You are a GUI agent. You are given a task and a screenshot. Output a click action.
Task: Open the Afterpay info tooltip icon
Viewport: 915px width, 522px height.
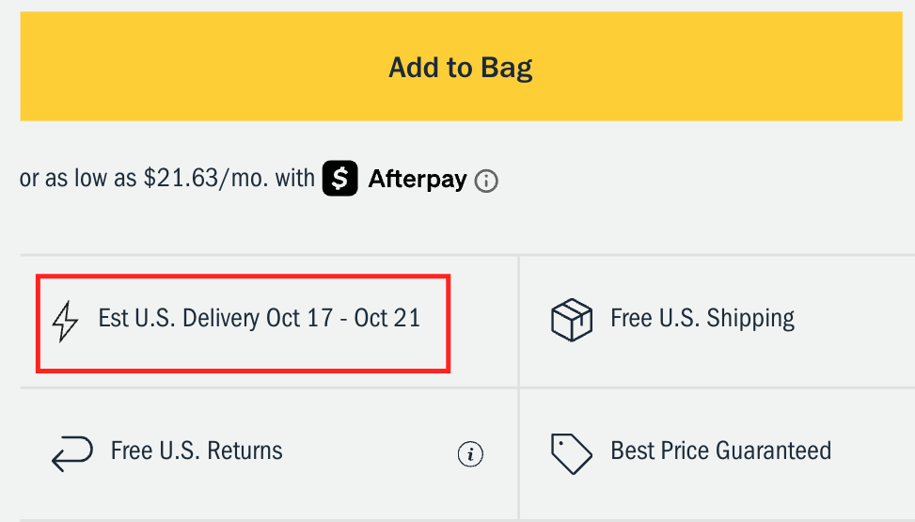(486, 182)
